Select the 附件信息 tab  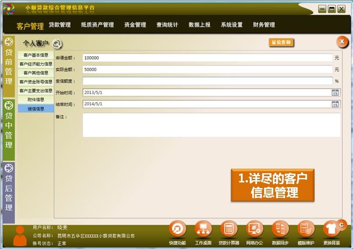(36, 100)
